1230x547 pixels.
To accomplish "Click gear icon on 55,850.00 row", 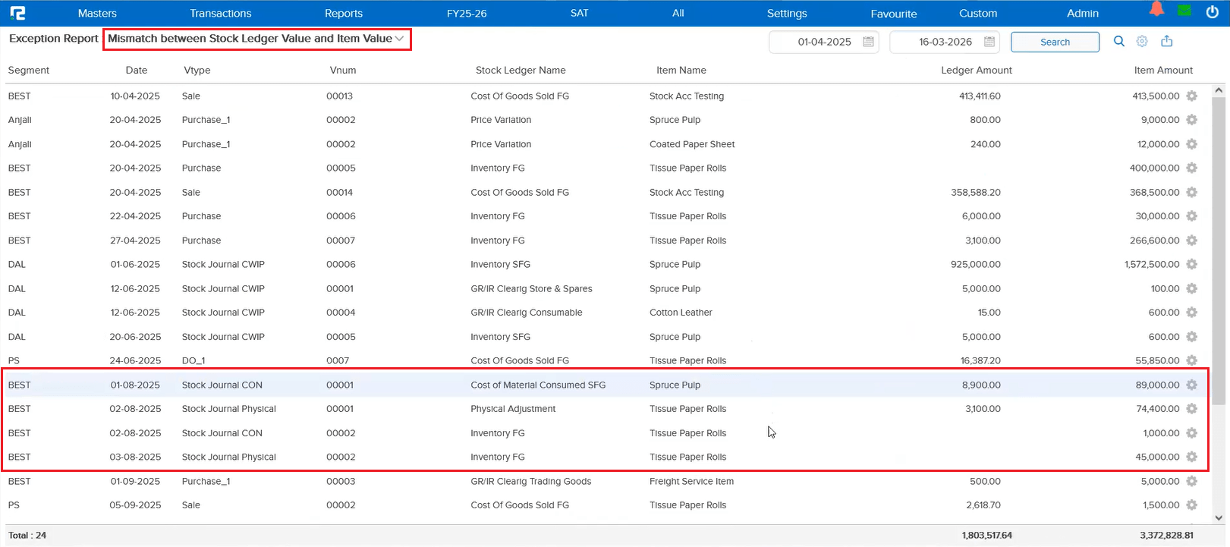I will [x=1192, y=360].
